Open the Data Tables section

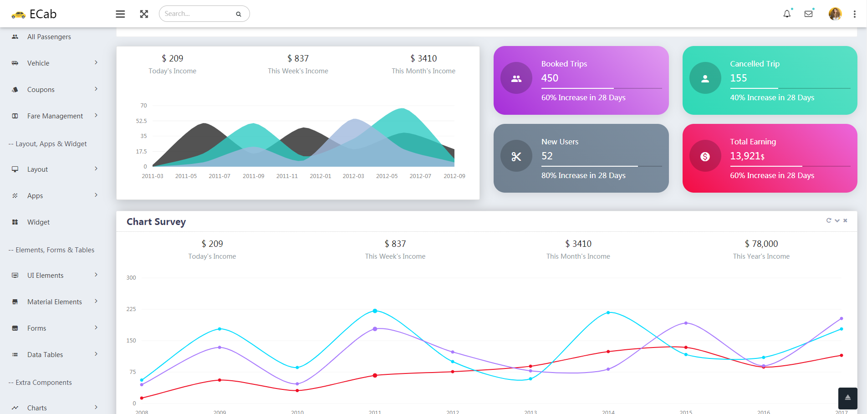45,354
